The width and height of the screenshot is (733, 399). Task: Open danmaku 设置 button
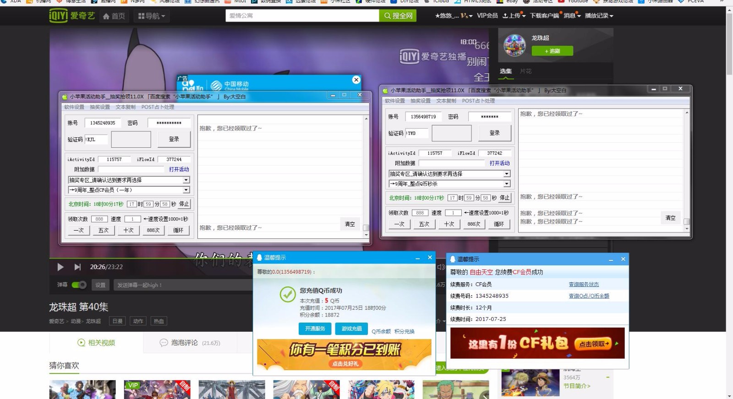coord(100,285)
